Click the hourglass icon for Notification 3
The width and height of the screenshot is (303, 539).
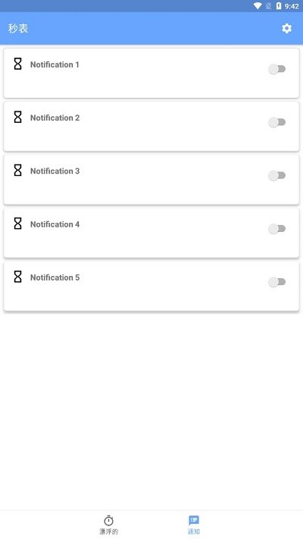pyautogui.click(x=17, y=171)
